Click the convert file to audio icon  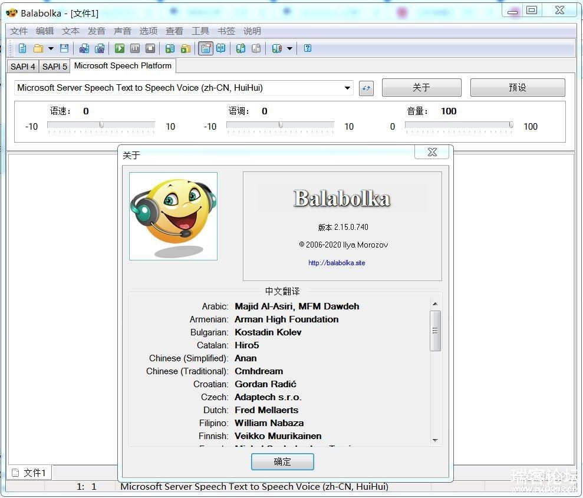point(170,48)
